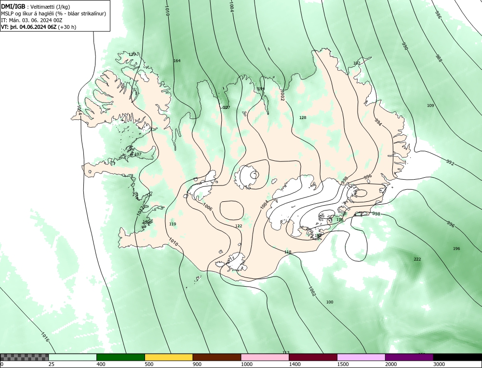482x368 pixels.
Task: Click the 988 isobar label
Action: click(x=439, y=58)
